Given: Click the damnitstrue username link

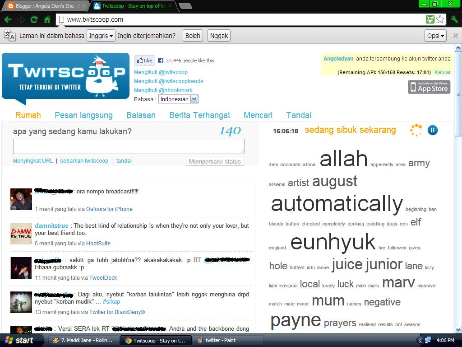Looking at the screenshot, I should (51, 226).
